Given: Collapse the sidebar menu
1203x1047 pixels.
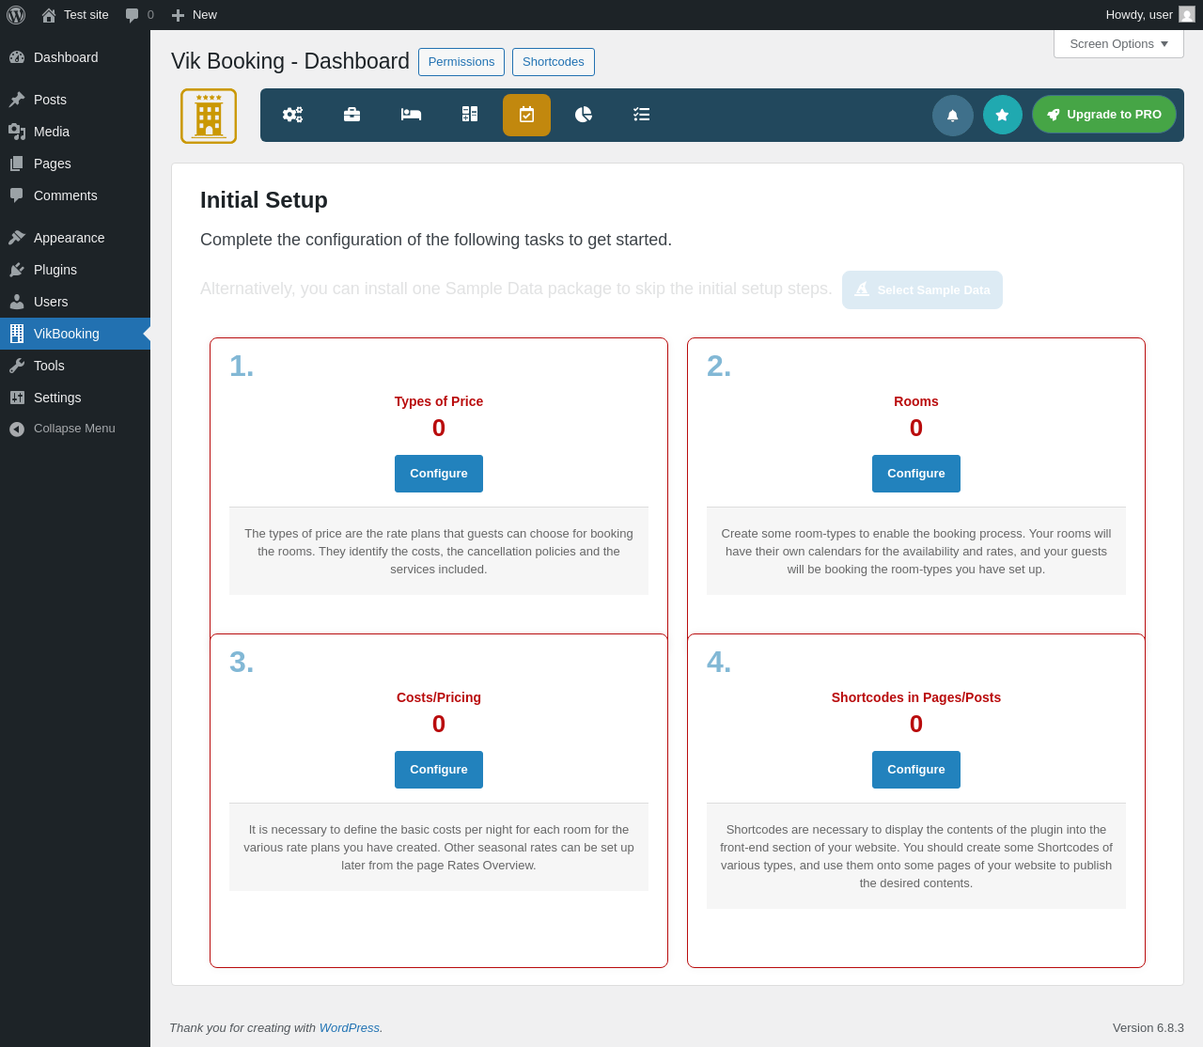Looking at the screenshot, I should [x=75, y=429].
